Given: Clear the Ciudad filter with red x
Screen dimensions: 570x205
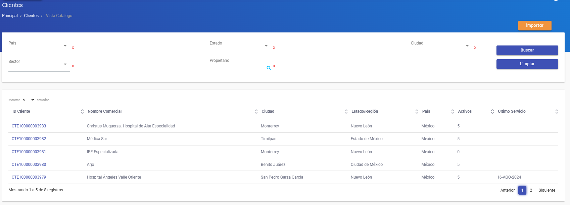Looking at the screenshot, I should pos(475,48).
